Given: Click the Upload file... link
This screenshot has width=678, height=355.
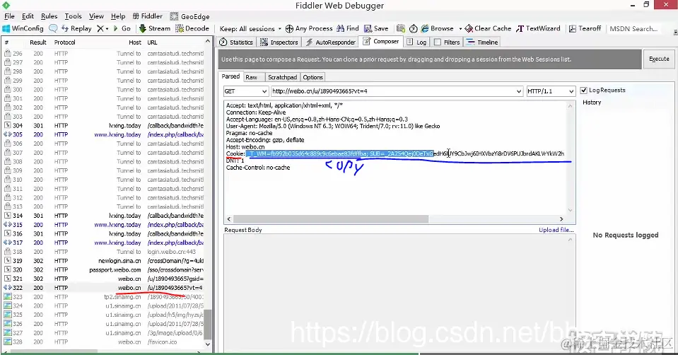Looking at the screenshot, I should [556, 230].
